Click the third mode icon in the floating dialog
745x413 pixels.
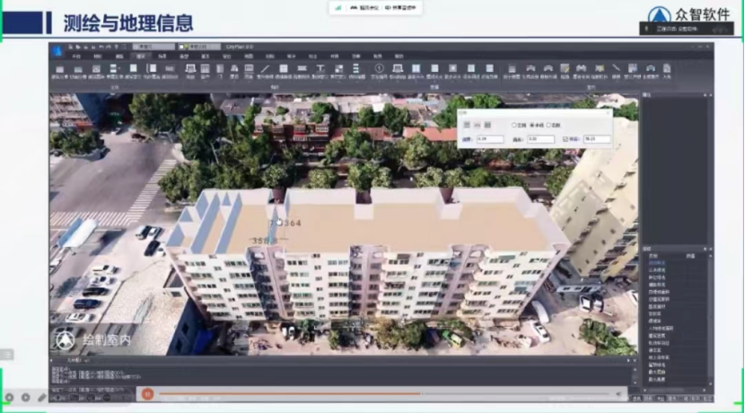(x=488, y=125)
